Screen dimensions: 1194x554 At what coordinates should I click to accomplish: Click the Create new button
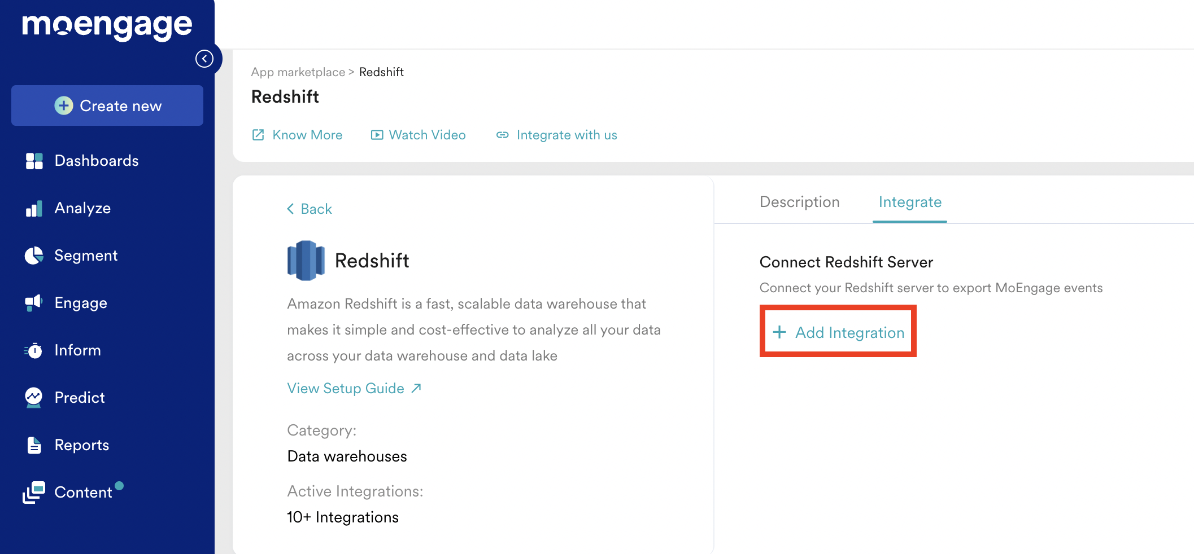tap(107, 105)
